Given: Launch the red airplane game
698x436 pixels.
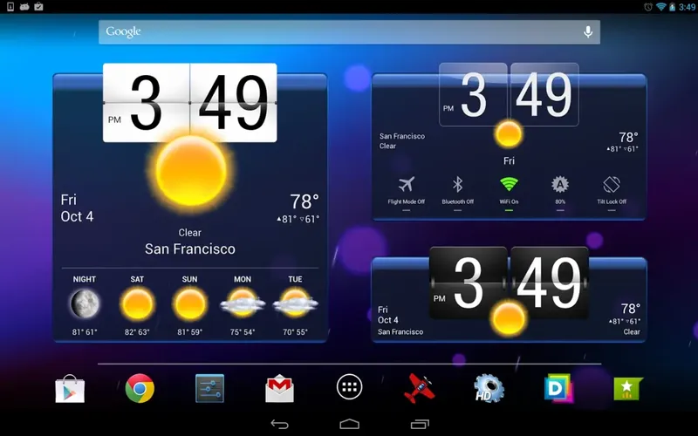Looking at the screenshot, I should (x=419, y=388).
